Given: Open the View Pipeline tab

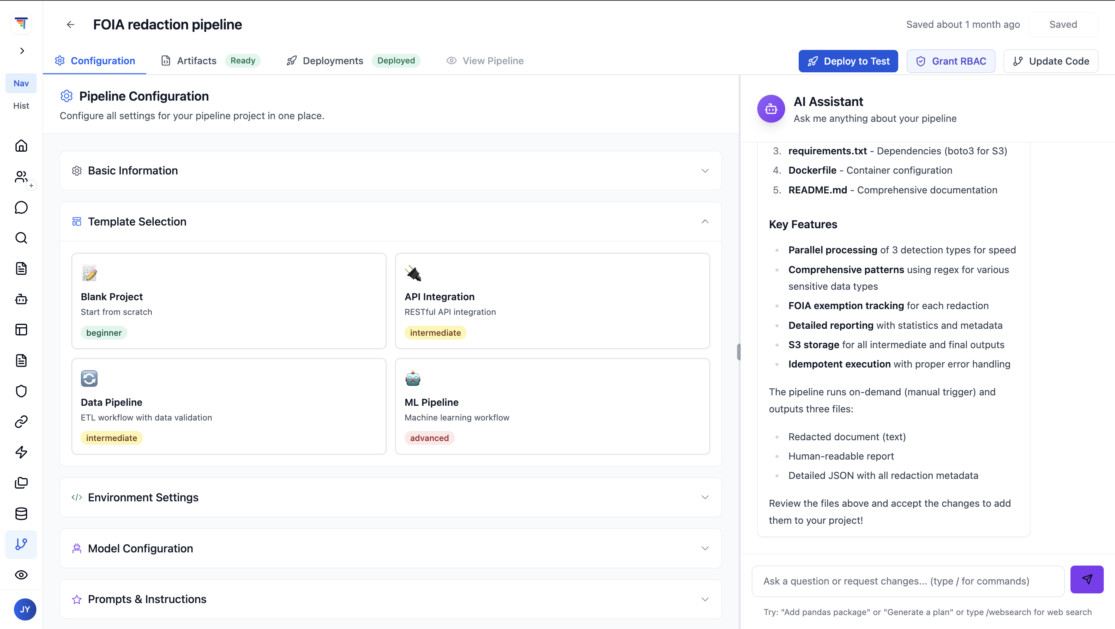Looking at the screenshot, I should [x=485, y=61].
